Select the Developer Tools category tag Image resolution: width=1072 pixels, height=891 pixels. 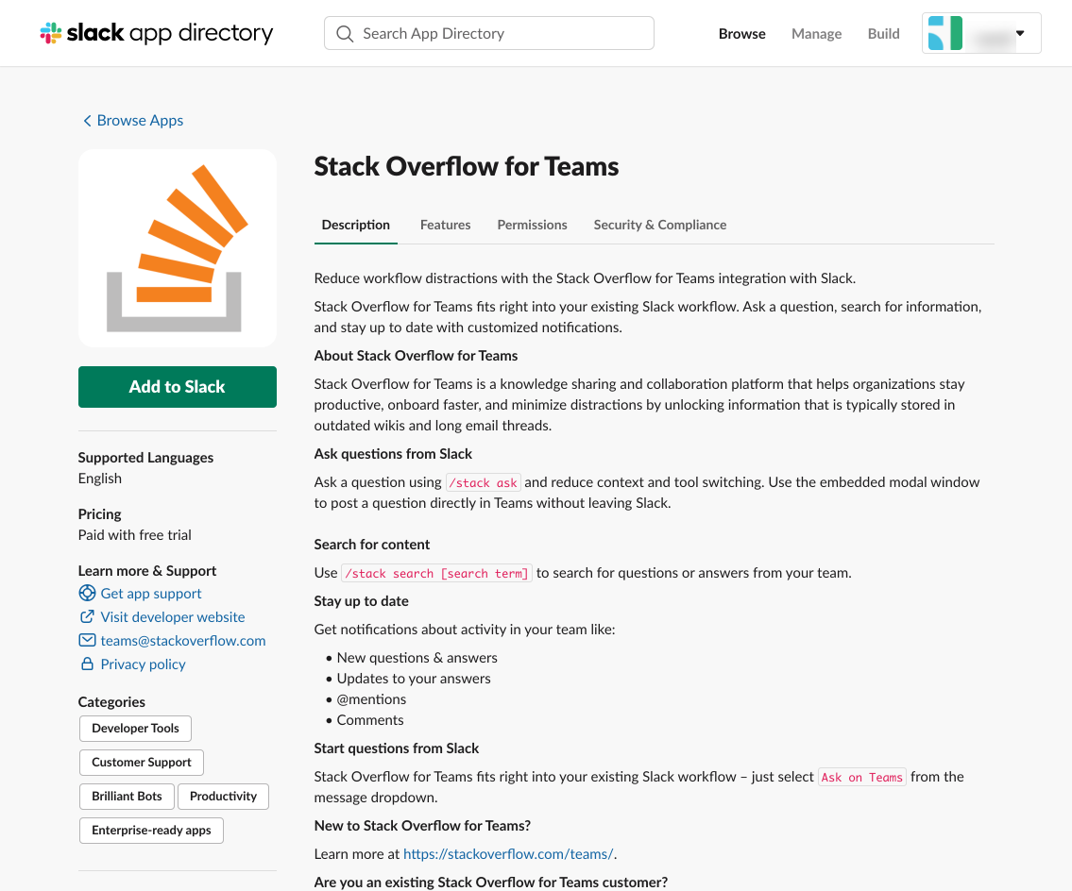135,729
